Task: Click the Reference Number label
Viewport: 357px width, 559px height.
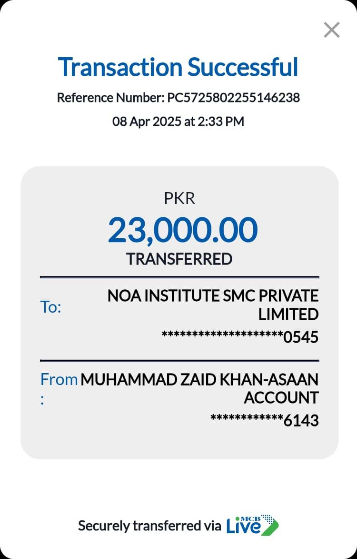Action: click(x=110, y=98)
